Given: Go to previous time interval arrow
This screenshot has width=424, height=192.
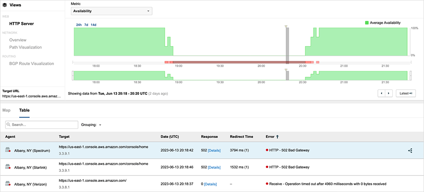Looking at the screenshot, I should click(382, 93).
